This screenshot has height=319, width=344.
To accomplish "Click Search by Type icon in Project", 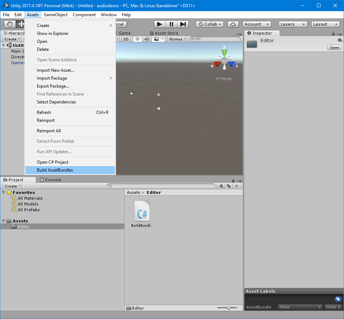I will [x=221, y=186].
